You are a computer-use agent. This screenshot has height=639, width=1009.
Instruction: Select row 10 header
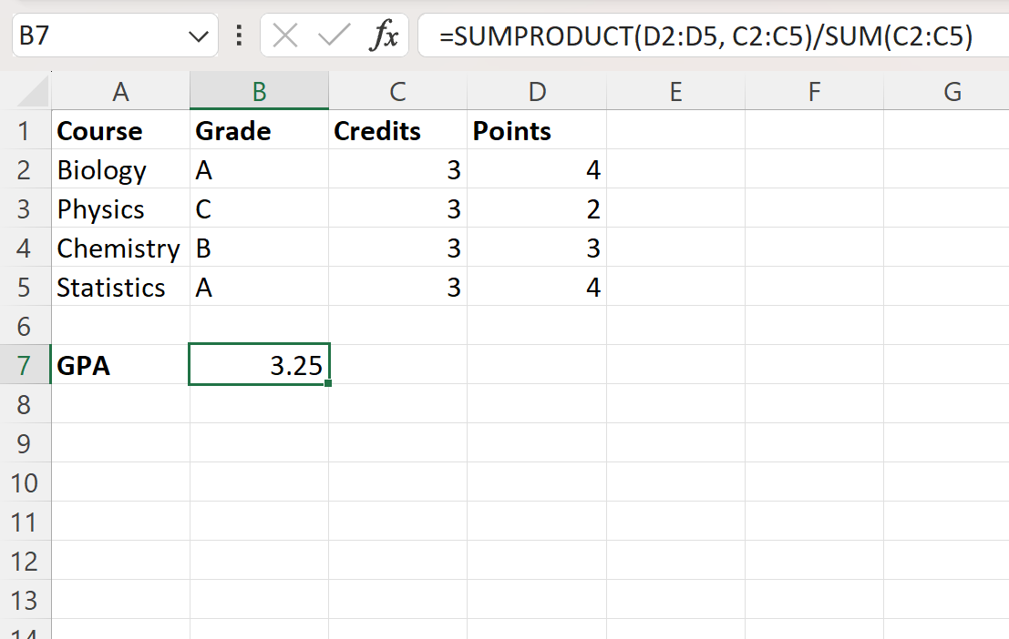click(25, 482)
